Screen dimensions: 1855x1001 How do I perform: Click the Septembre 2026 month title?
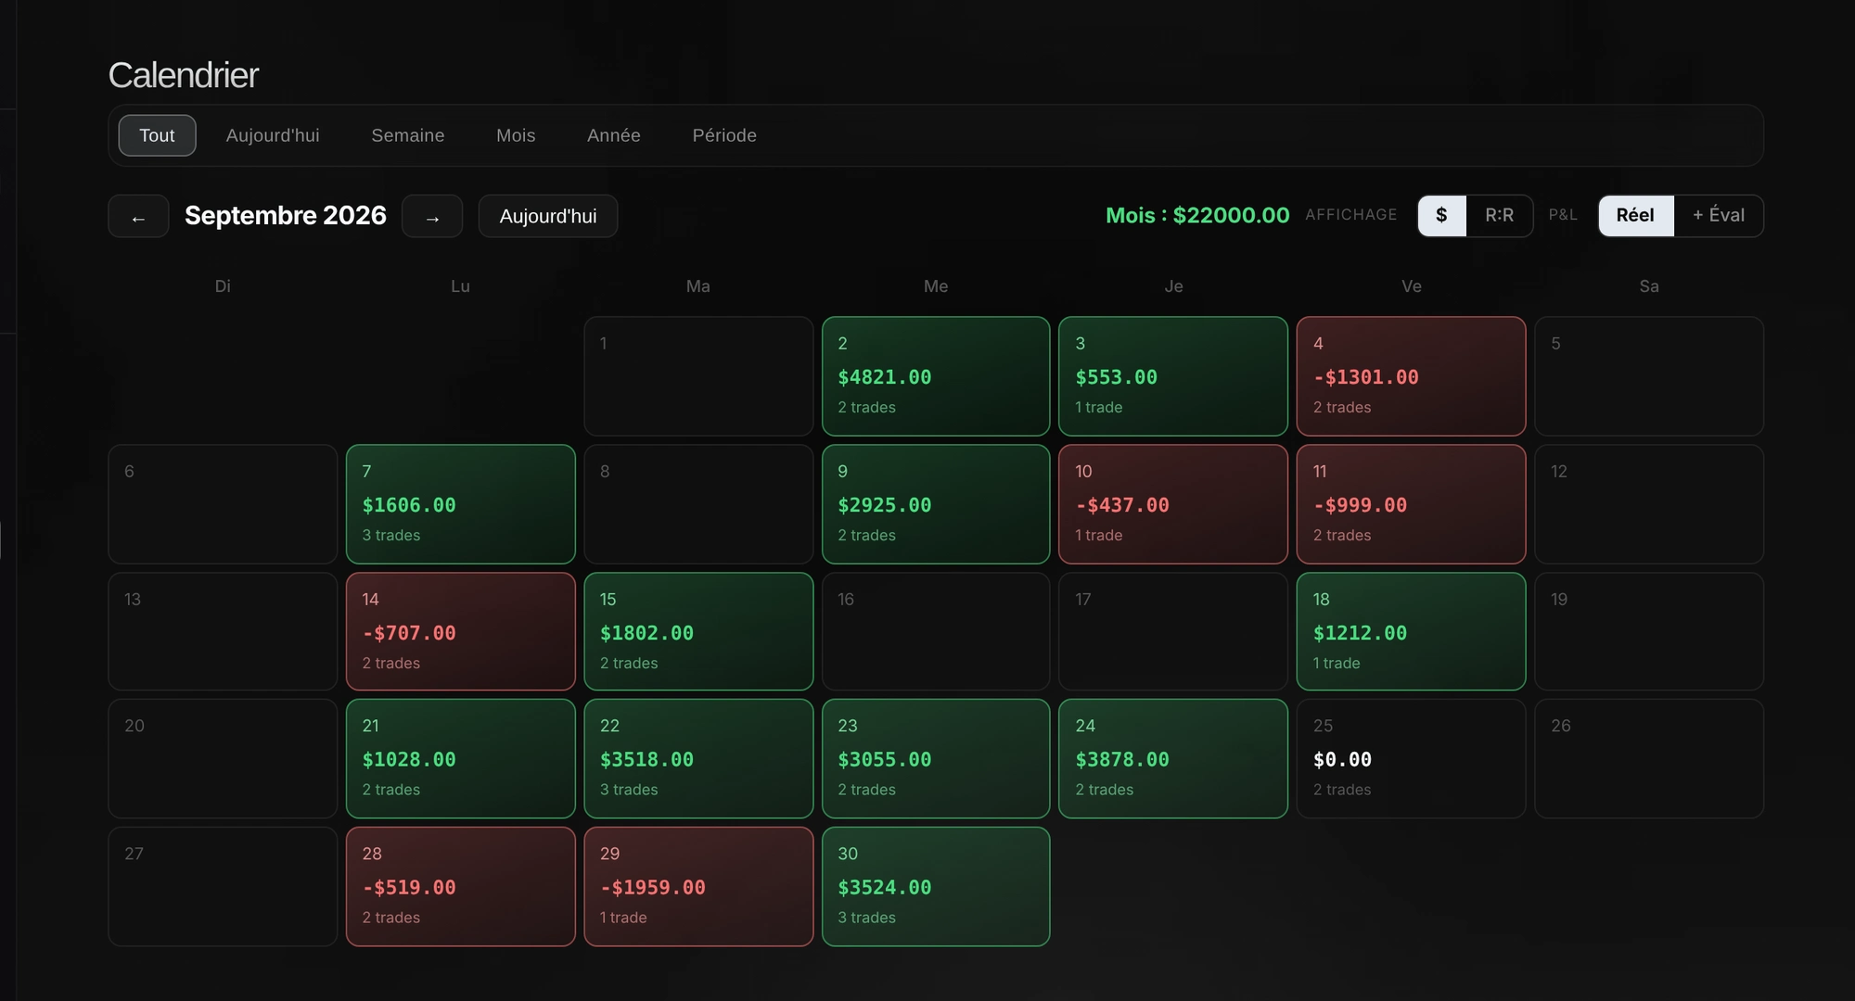click(x=286, y=215)
